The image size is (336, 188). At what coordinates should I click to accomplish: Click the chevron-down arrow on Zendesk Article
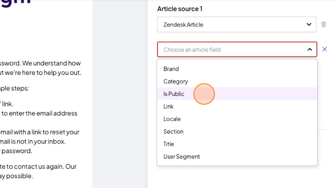point(309,24)
